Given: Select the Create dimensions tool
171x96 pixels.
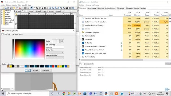Looking at the screenshot, I should [x=45, y=8].
